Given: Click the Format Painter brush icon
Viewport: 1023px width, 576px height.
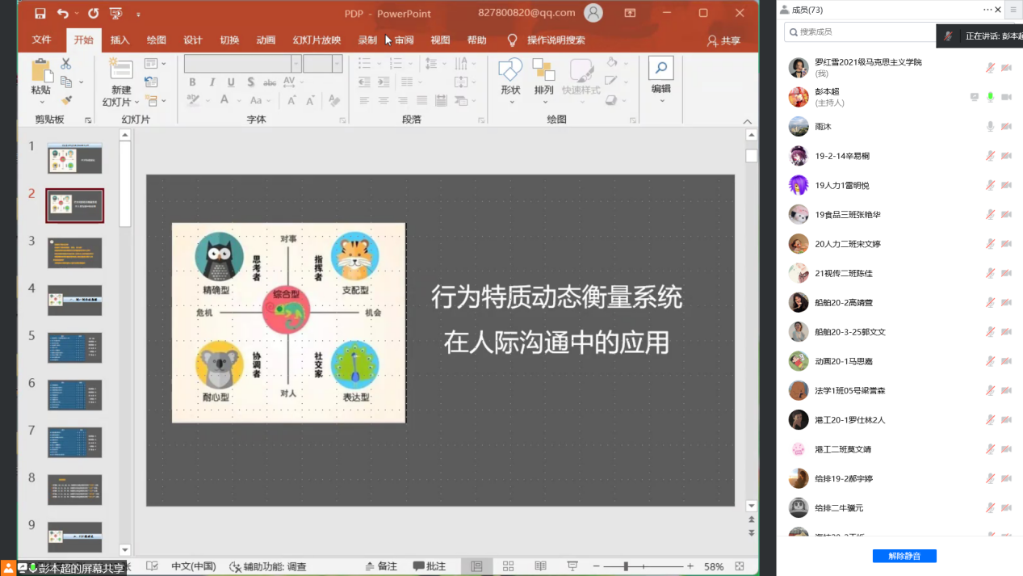Looking at the screenshot, I should coord(66,100).
